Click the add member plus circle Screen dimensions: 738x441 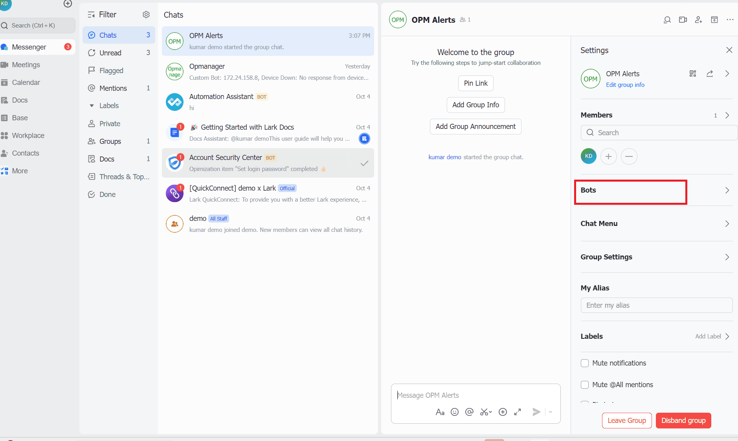(608, 156)
